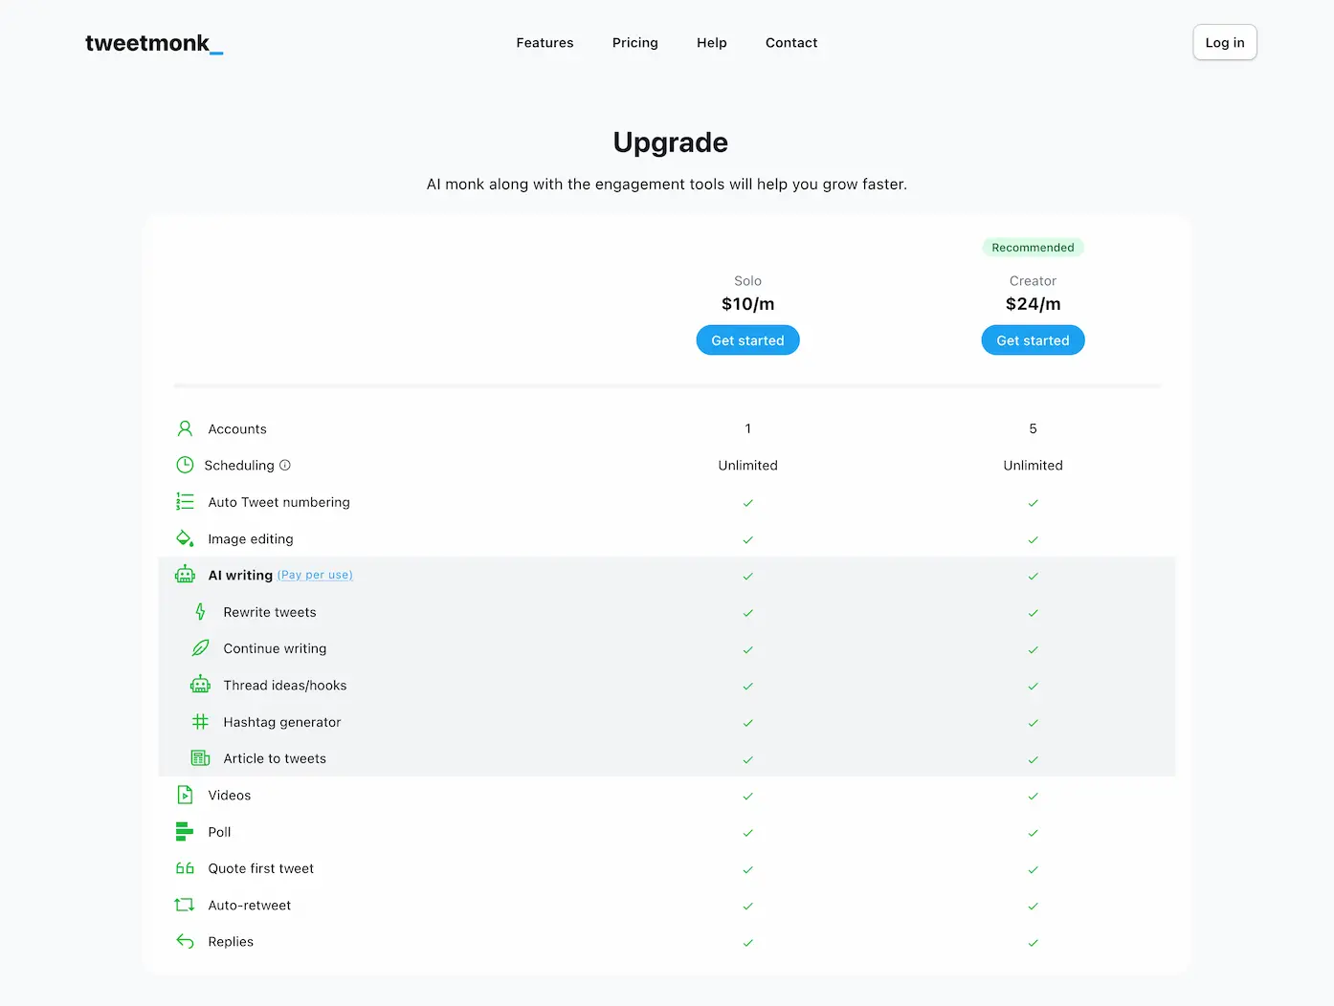Open the Pay per use link
The width and height of the screenshot is (1334, 1006).
click(x=315, y=576)
